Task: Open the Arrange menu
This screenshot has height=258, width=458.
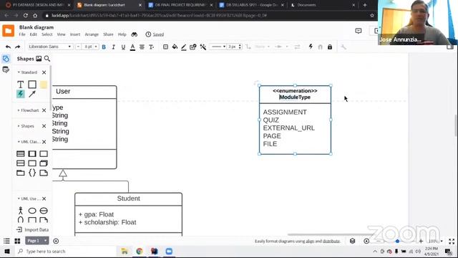Action: tap(92, 34)
